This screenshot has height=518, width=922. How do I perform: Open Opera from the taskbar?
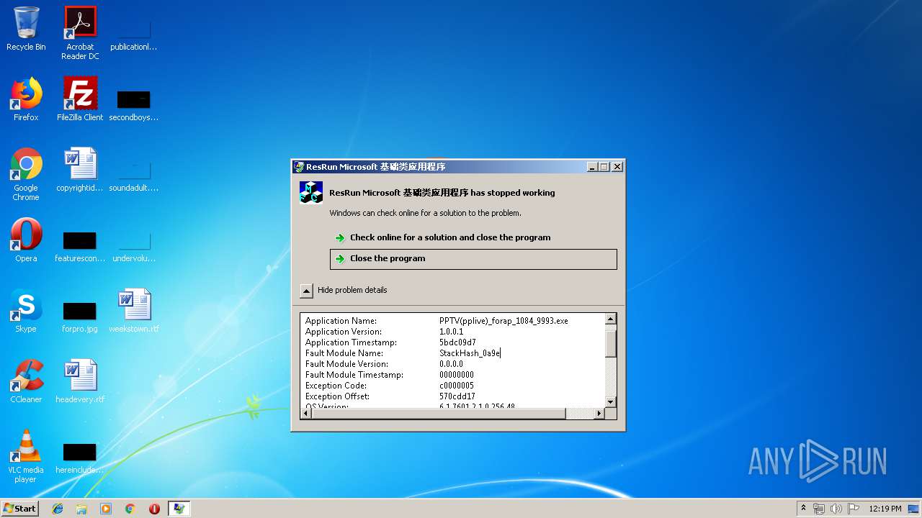154,509
